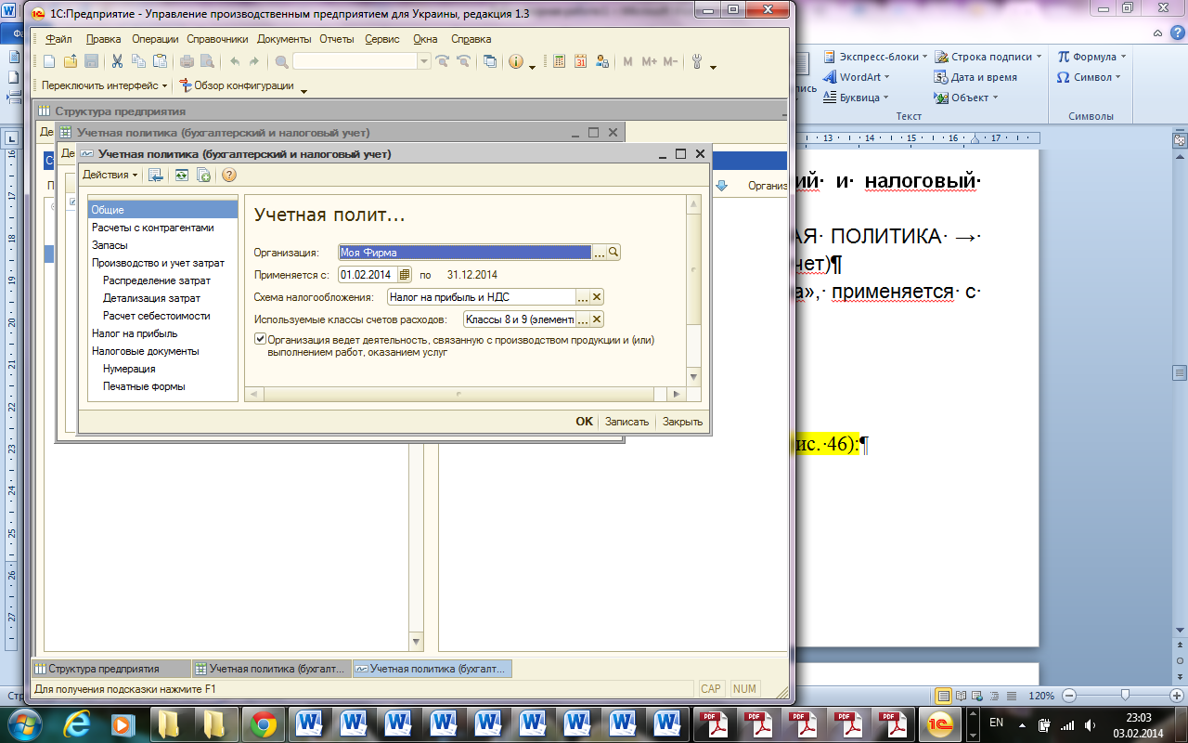Image resolution: width=1188 pixels, height=743 pixels.
Task: Click the third icon after Действия in dialog toolbar
Action: point(203,175)
